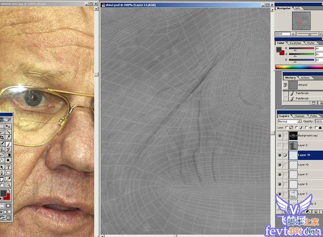Image resolution: width=323 pixels, height=237 pixels.
Task: Pick a color from the spectrum ramp
Action: pyautogui.click(x=299, y=67)
